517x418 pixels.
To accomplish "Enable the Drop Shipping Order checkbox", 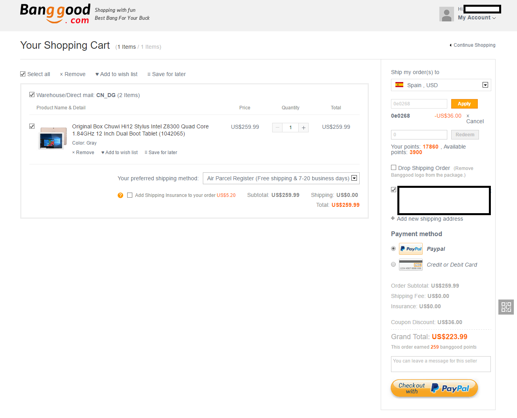I will pyautogui.click(x=394, y=168).
